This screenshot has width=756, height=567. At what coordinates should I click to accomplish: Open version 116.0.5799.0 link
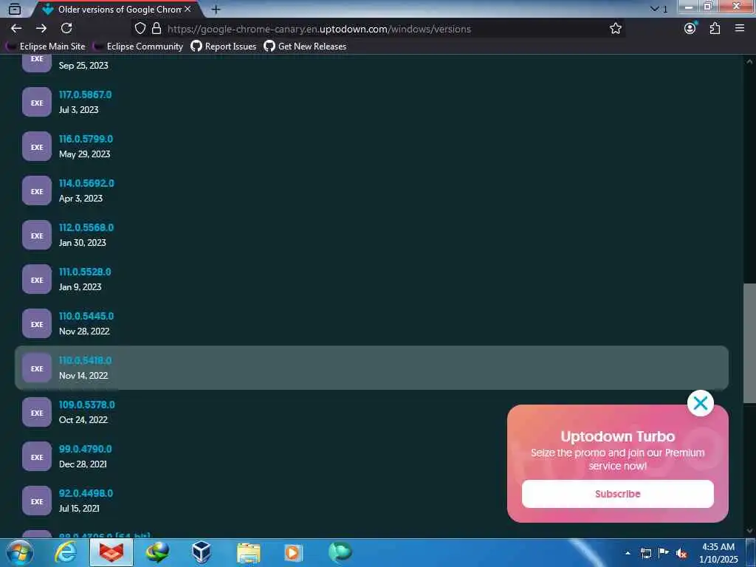click(86, 139)
